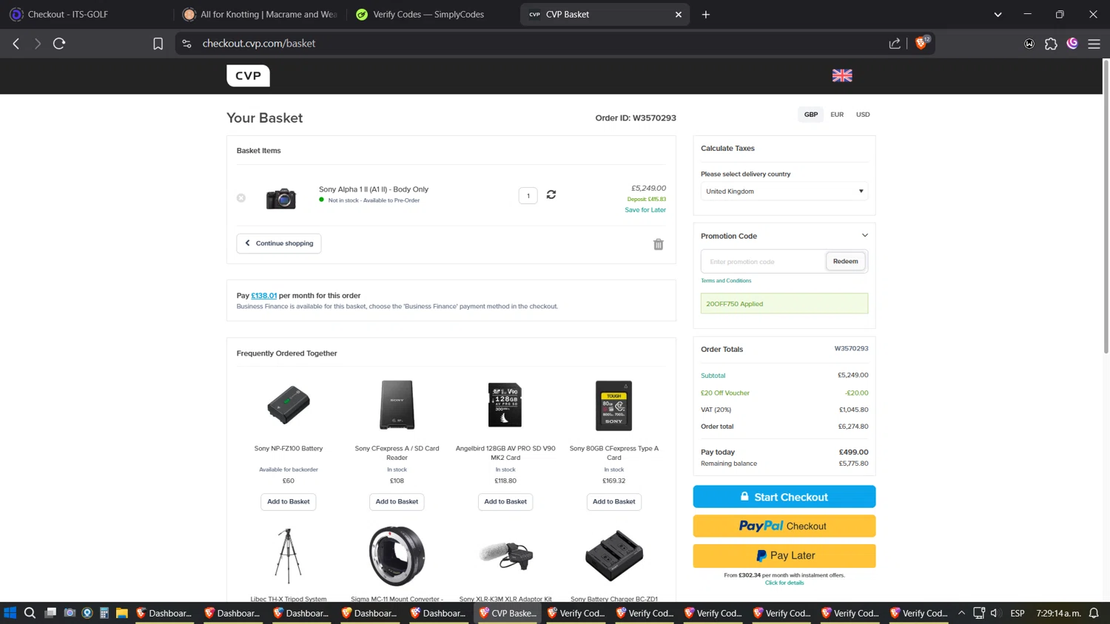Switch to Checkout - ITS-GOLF tab

[x=86, y=14]
